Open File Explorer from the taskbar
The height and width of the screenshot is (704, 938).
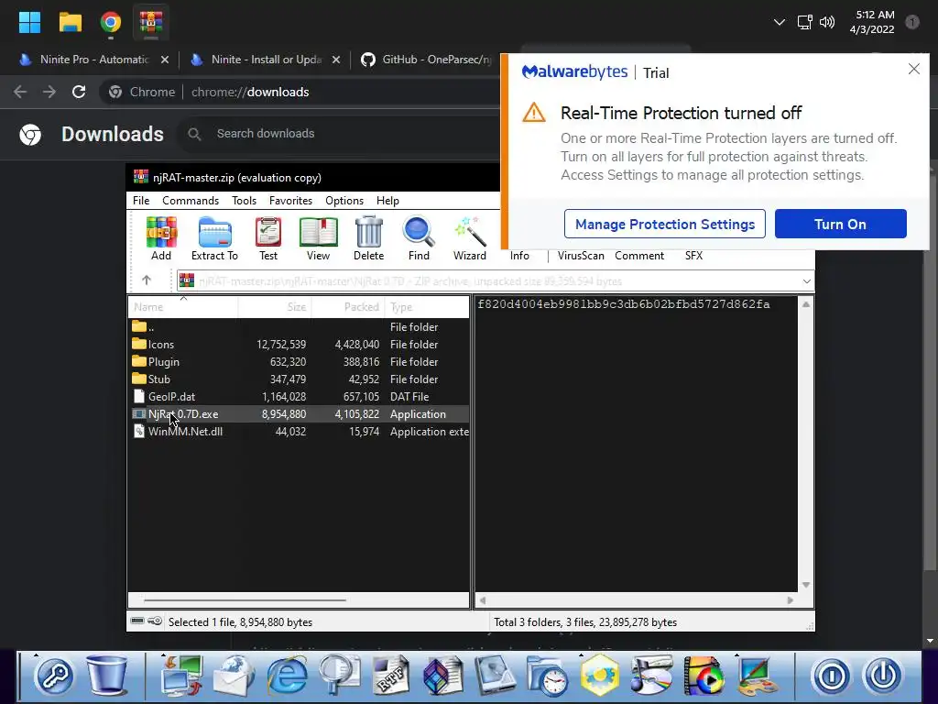pos(70,22)
